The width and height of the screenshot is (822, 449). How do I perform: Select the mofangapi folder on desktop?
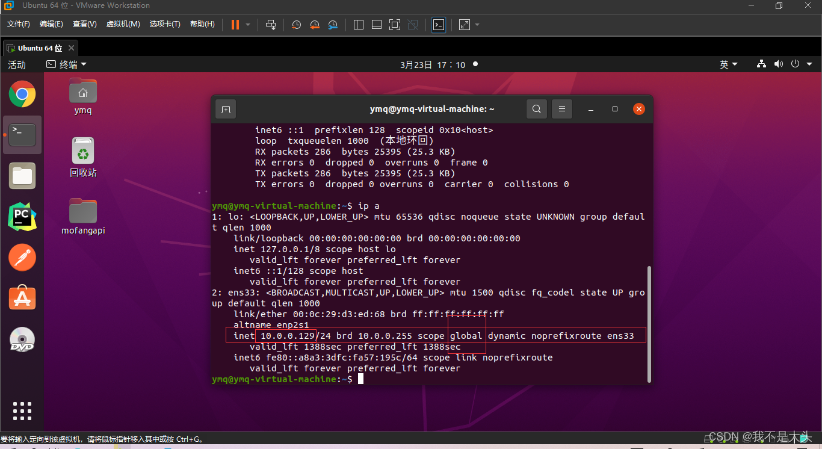[x=83, y=217]
